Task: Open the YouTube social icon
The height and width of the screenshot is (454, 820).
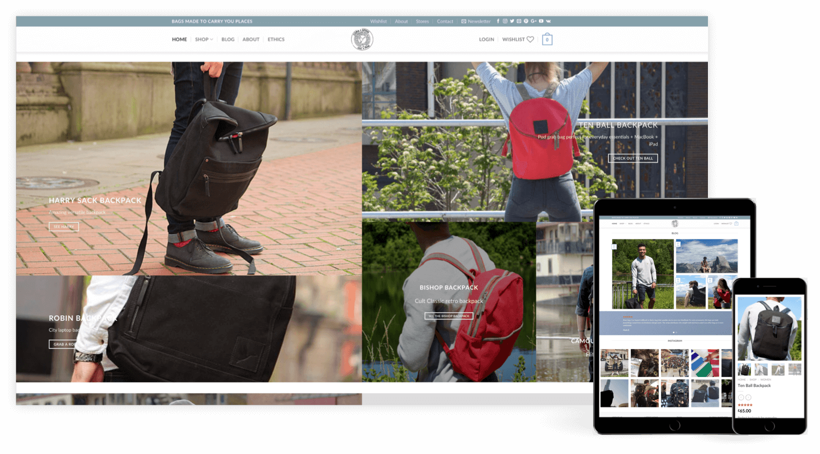Action: point(541,21)
